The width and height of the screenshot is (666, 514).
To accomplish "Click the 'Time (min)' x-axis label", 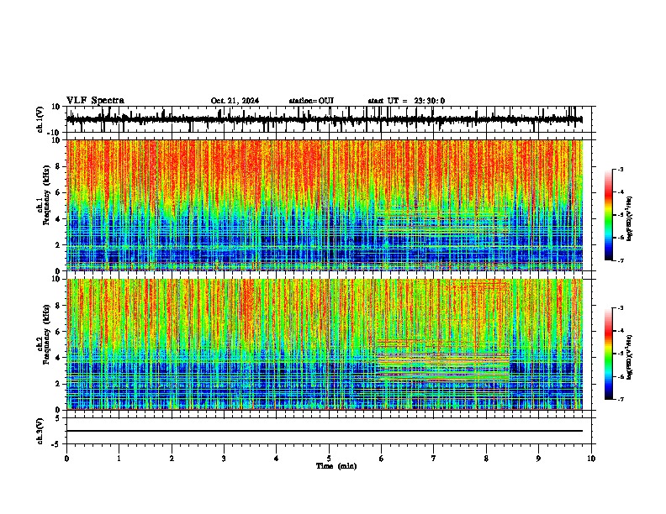I will click(x=336, y=466).
